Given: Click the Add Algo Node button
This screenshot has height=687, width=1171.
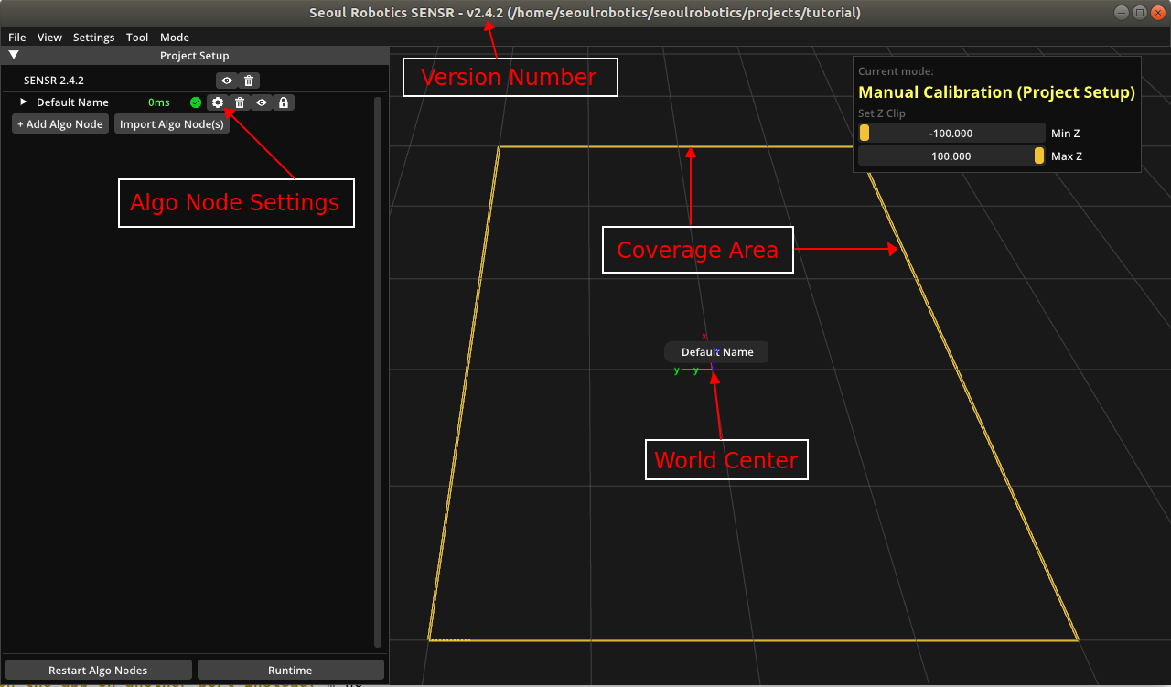Looking at the screenshot, I should click(60, 123).
